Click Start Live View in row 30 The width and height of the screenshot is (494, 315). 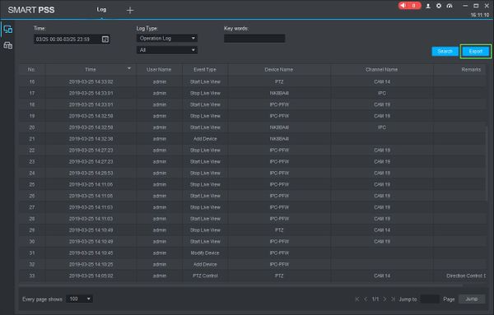205,241
